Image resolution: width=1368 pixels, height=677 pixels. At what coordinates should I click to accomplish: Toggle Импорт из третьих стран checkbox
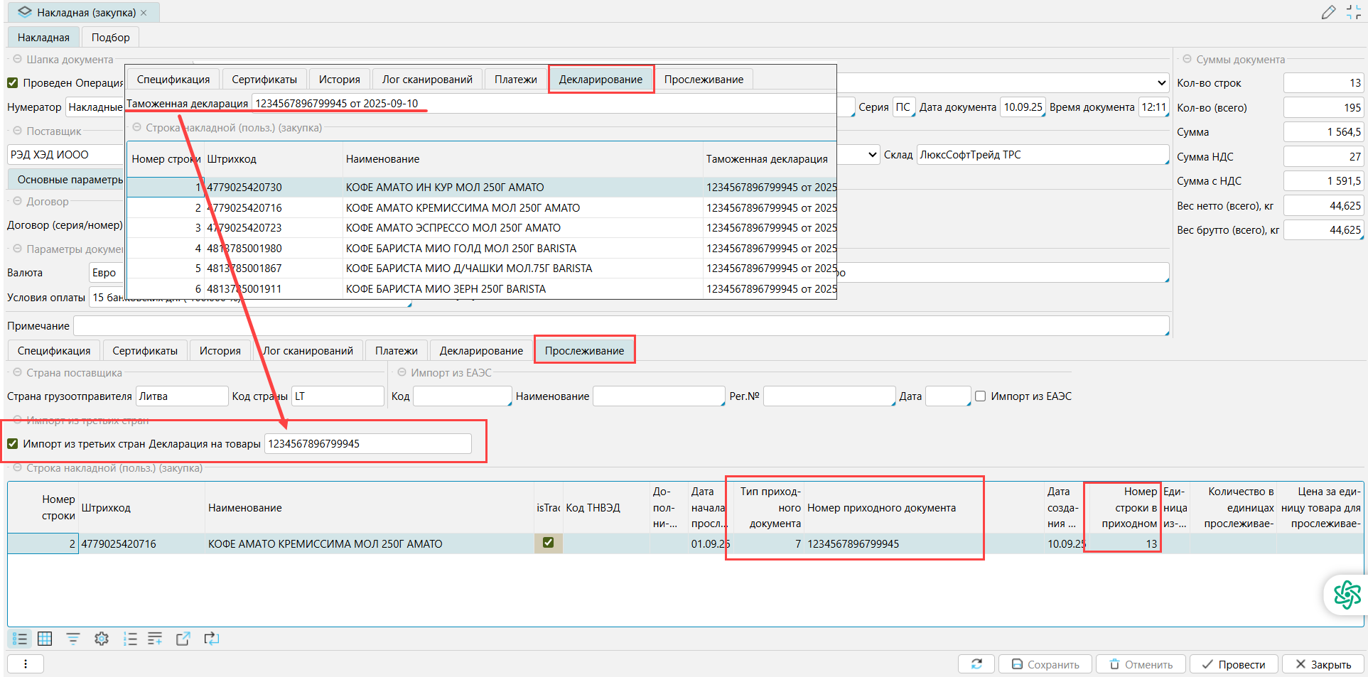click(13, 444)
